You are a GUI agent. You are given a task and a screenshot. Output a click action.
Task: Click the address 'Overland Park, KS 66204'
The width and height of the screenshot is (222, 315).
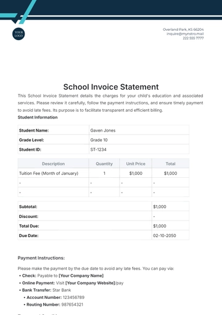183,30
